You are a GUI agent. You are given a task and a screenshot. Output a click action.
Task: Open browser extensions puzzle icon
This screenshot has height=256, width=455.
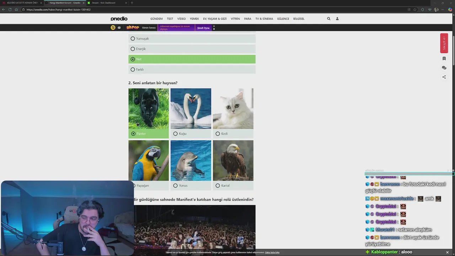[x=422, y=10]
